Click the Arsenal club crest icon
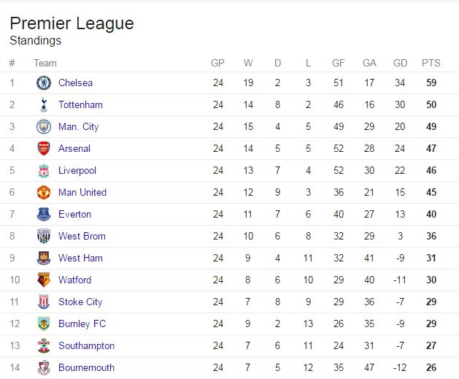 (44, 148)
